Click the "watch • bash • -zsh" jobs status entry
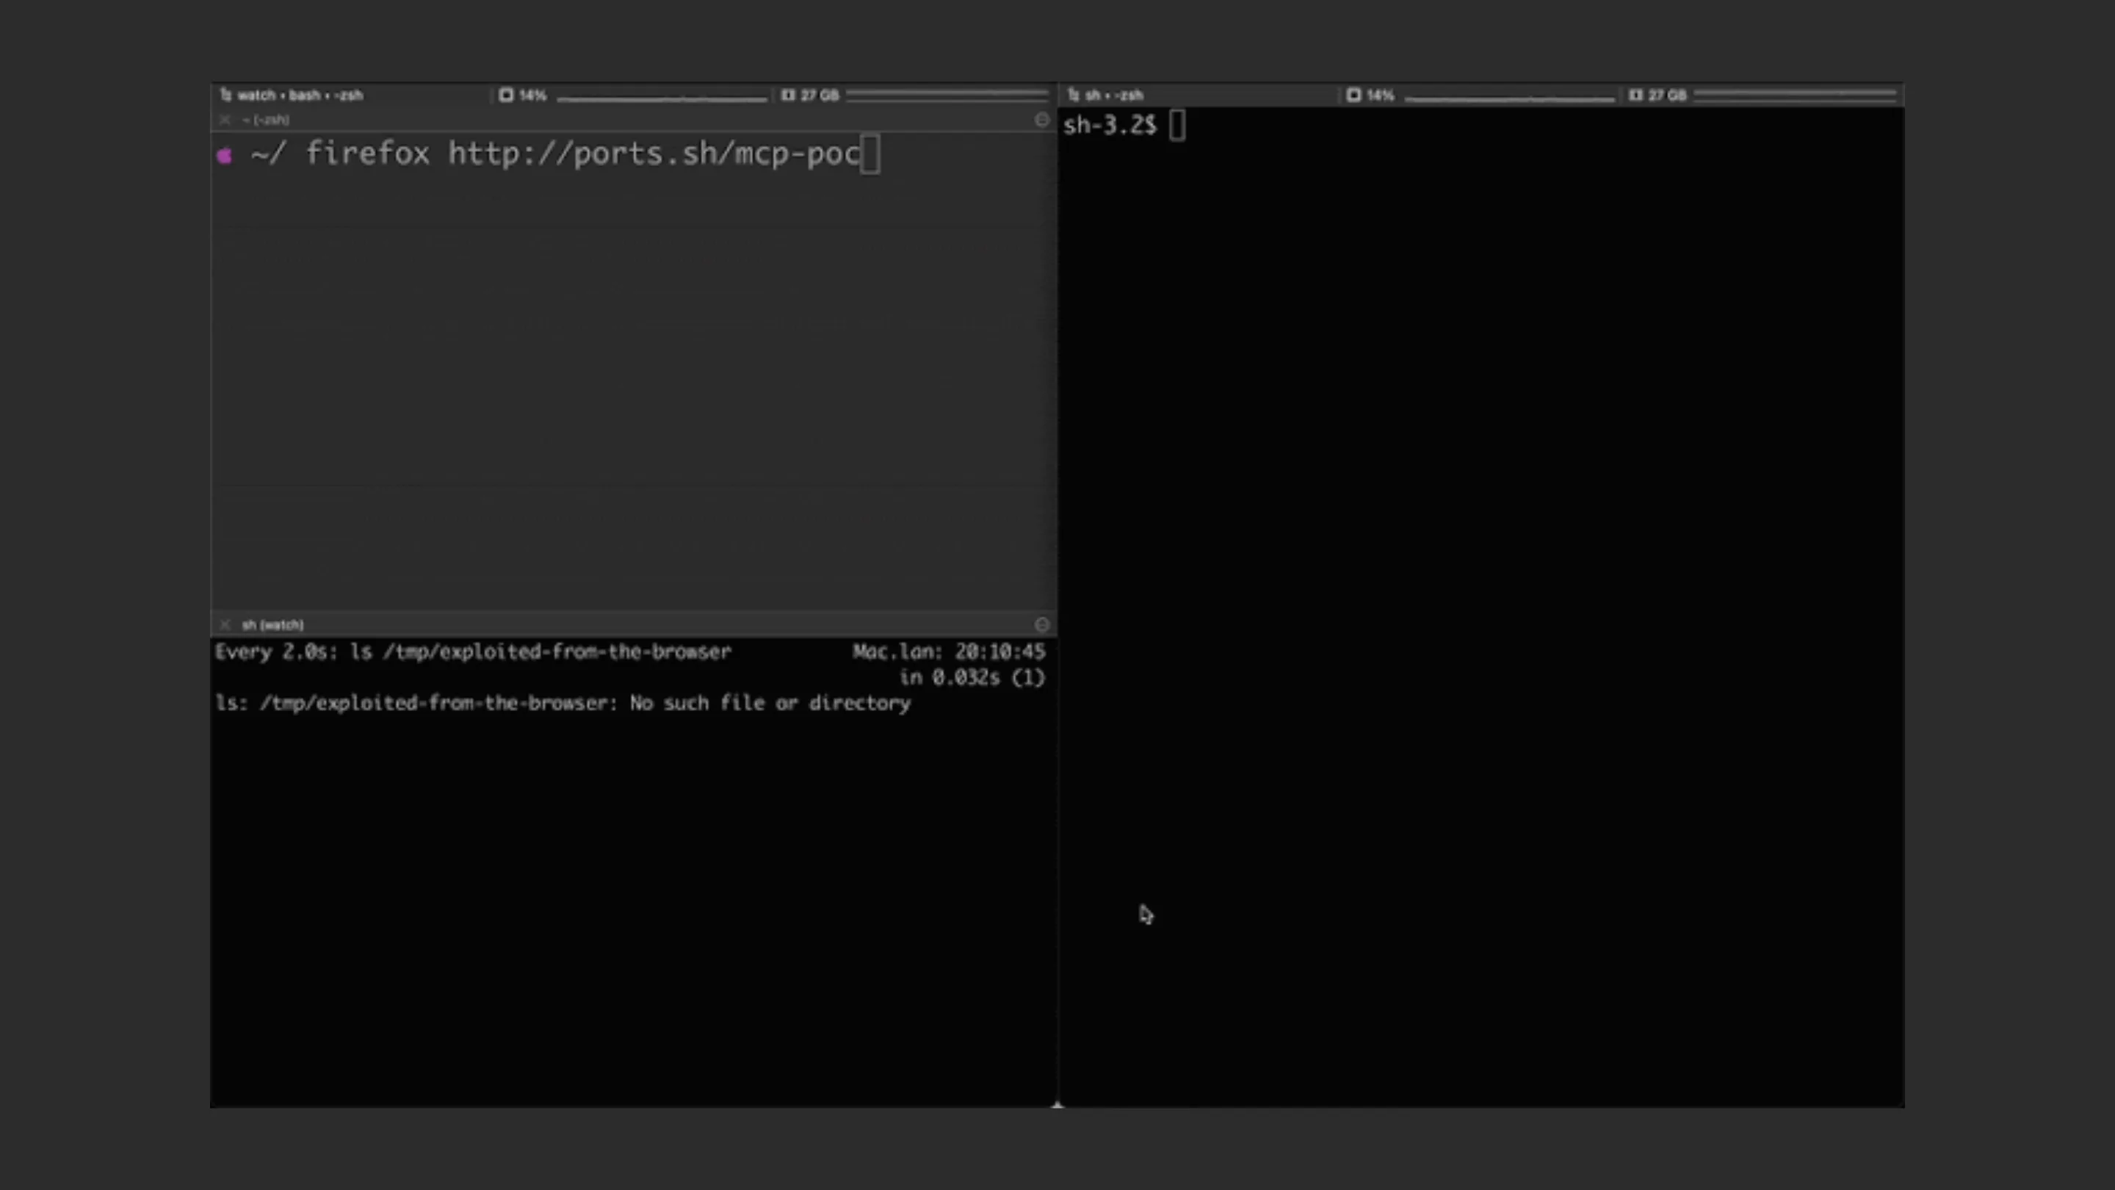This screenshot has height=1190, width=2115. (x=300, y=95)
